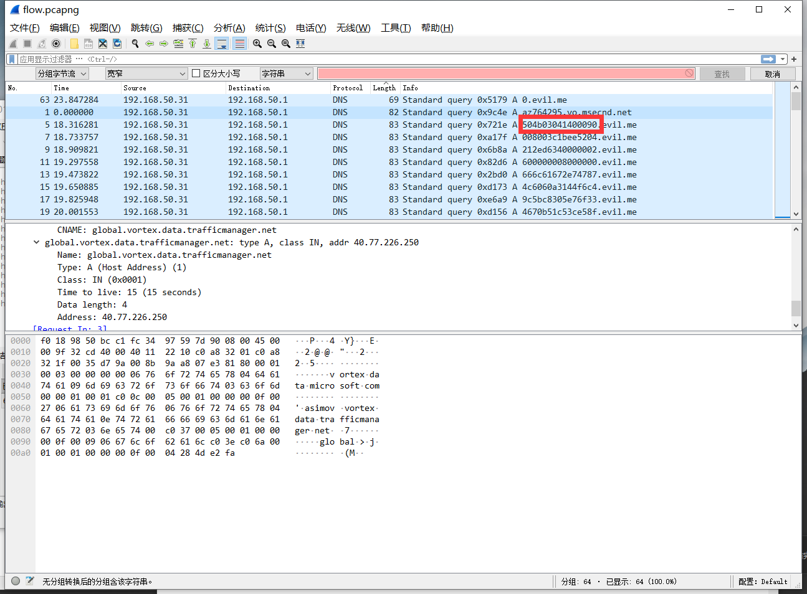Viewport: 807px width, 594px height.
Task: Click the capture options gear icon
Action: click(56, 44)
